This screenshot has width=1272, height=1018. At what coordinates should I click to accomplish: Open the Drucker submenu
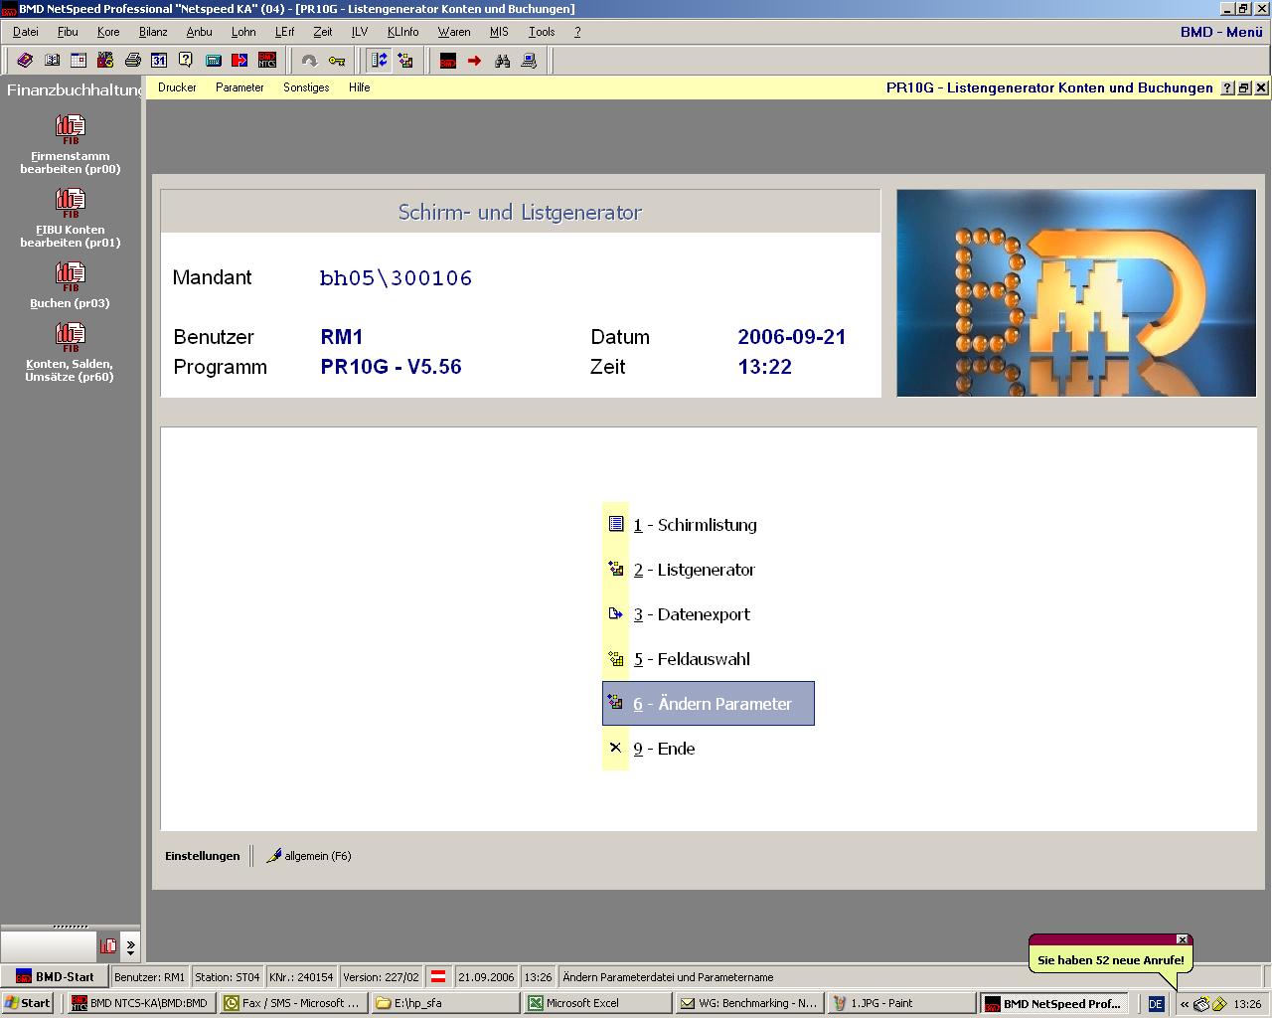point(177,87)
